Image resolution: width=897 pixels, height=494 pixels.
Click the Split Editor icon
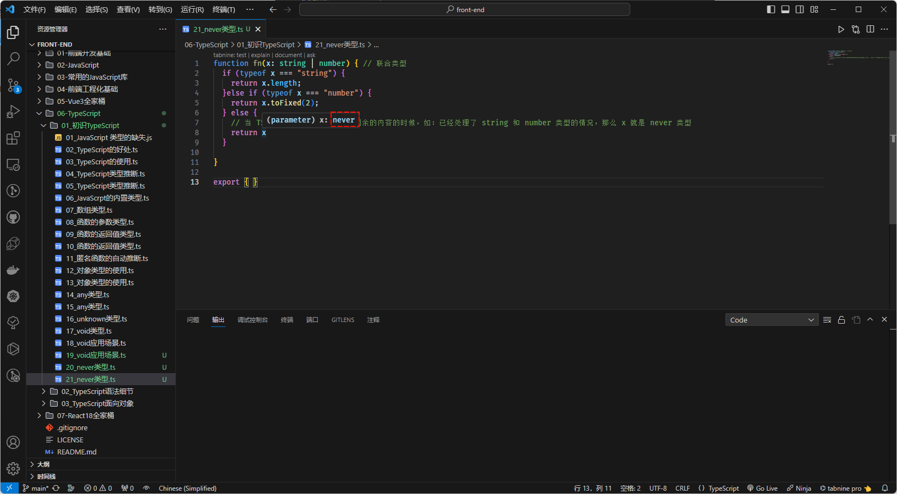tap(870, 29)
